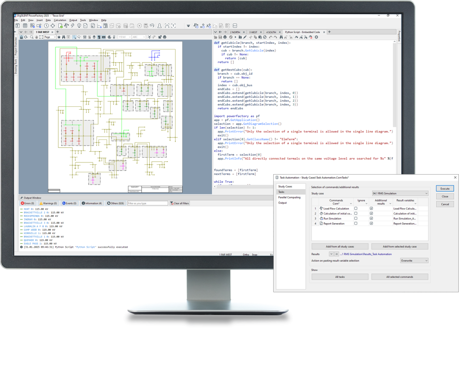Click the crosshair target icon in main toolbar
The width and height of the screenshot is (471, 371).
(53, 26)
